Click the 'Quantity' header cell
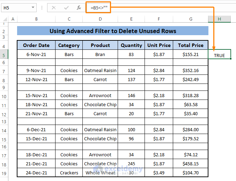 [x=131, y=45]
